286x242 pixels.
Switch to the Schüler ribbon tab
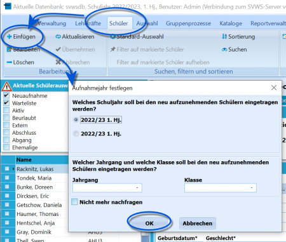pyautogui.click(x=119, y=24)
